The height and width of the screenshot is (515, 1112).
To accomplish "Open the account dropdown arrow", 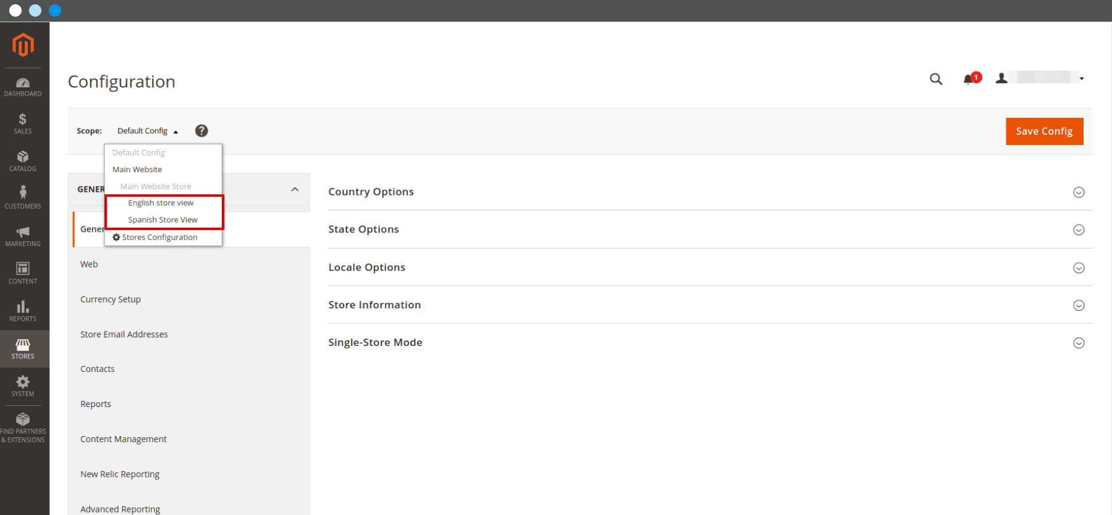I will coord(1082,79).
